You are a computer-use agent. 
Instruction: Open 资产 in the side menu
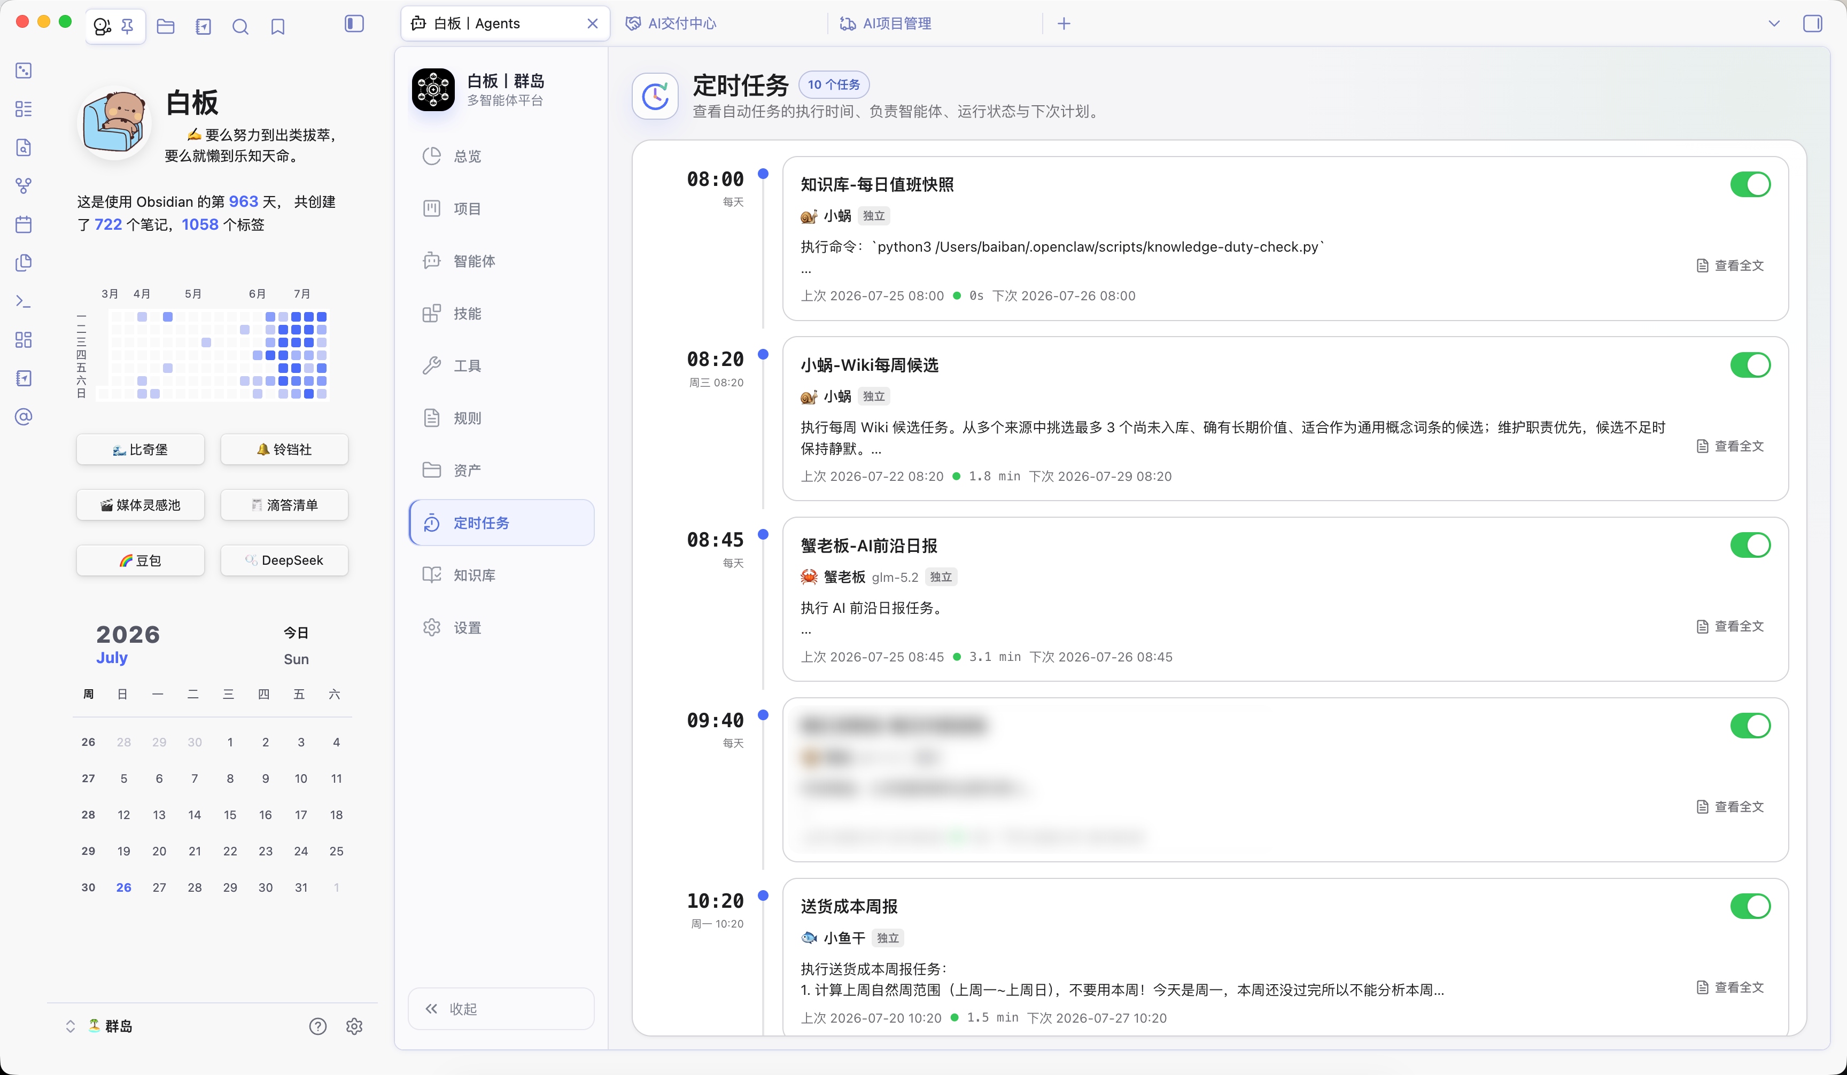coord(501,470)
